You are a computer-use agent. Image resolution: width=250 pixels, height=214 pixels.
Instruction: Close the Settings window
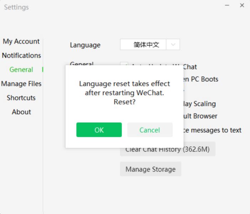pos(242,5)
